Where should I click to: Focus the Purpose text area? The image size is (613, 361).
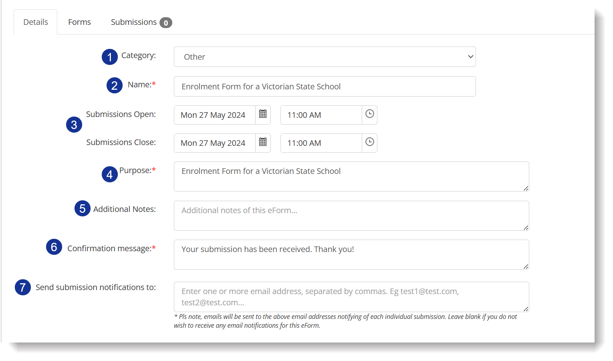(x=351, y=176)
